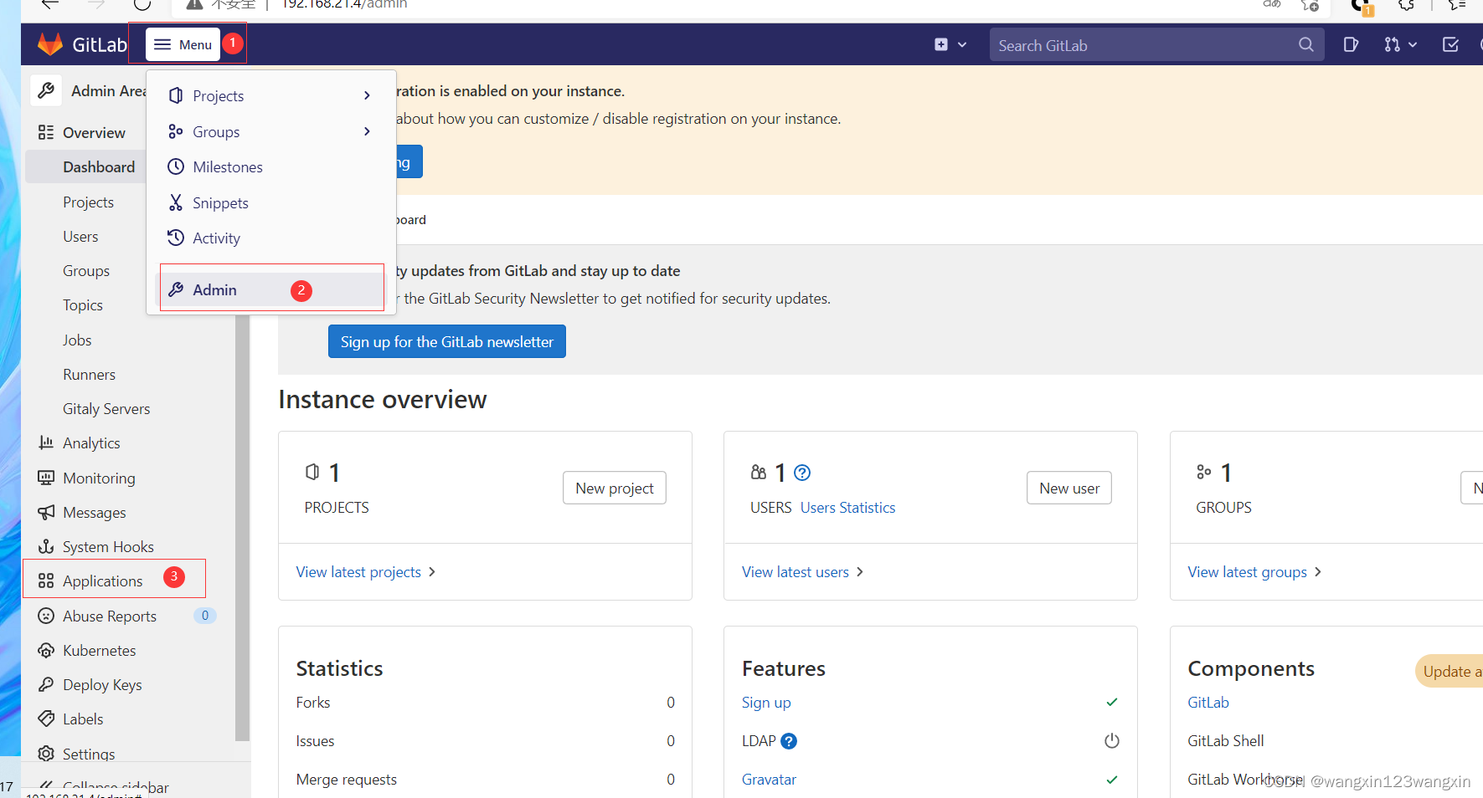
Task: Click the search magnifier icon in the top bar
Action: coord(1305,44)
